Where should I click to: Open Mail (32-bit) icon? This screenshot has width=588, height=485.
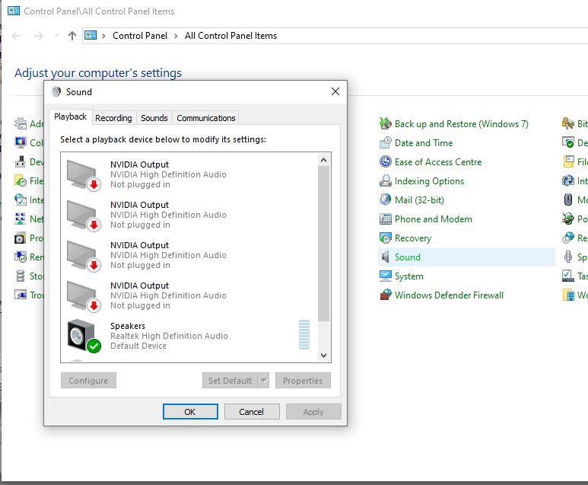pos(386,200)
